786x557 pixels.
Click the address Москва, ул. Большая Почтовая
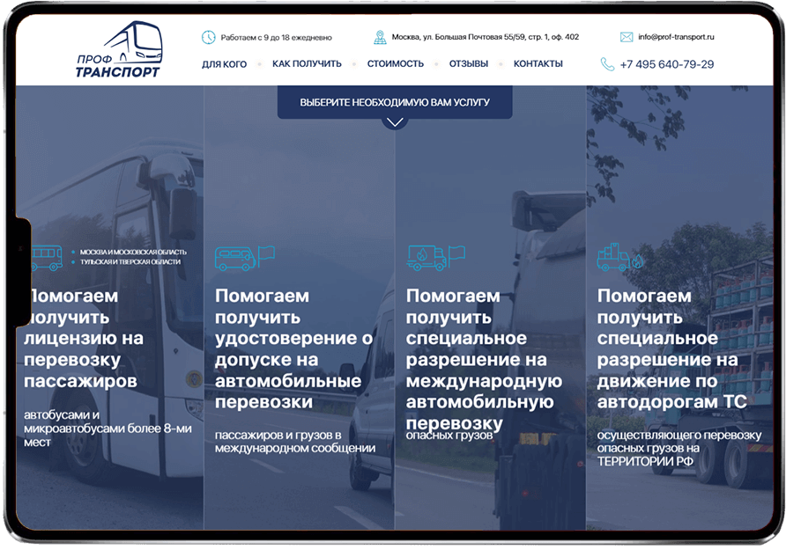(x=486, y=37)
